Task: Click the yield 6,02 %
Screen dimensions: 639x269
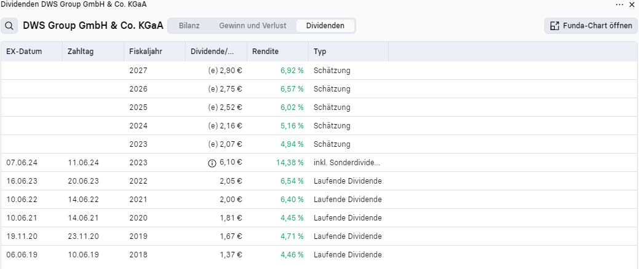Action: point(292,107)
